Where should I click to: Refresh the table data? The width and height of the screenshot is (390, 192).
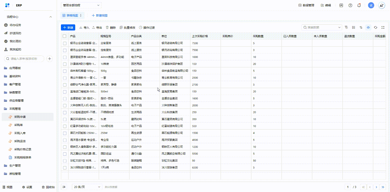[x=376, y=27]
